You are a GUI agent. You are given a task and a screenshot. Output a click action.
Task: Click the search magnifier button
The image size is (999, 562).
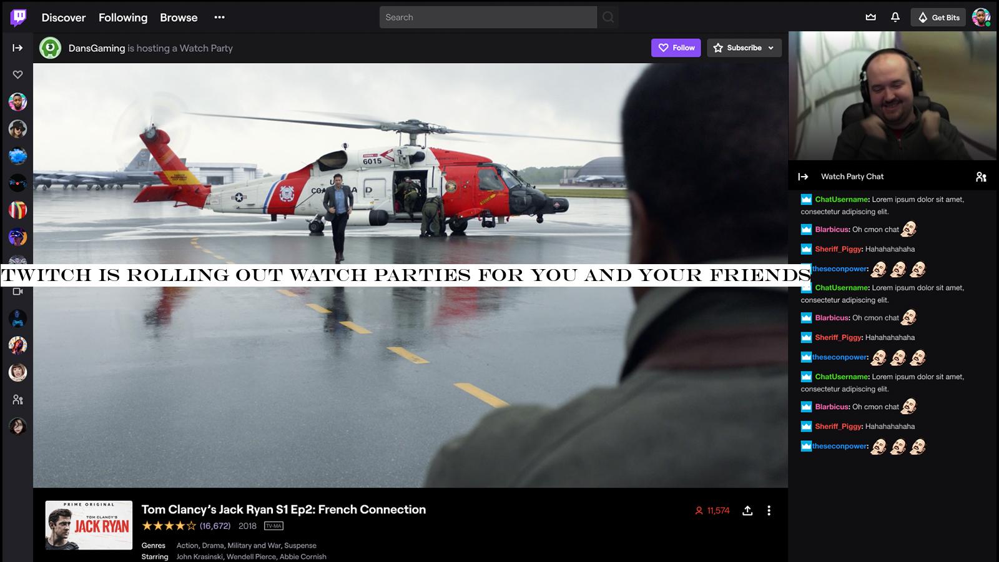point(608,17)
